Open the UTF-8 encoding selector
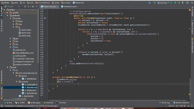Viewport: 194px width, 109px height. tap(182, 106)
